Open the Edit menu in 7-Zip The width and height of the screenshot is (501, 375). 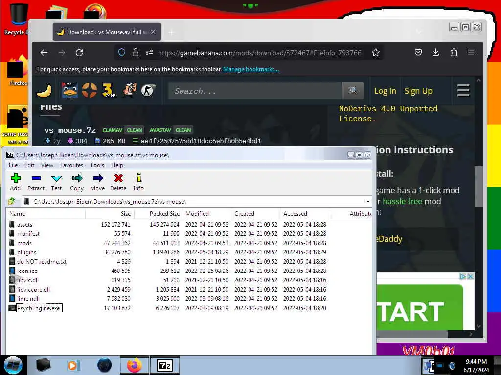pos(29,165)
